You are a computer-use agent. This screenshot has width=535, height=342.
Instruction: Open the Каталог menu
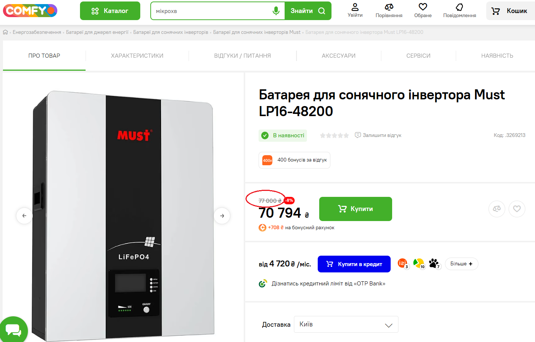(x=110, y=11)
